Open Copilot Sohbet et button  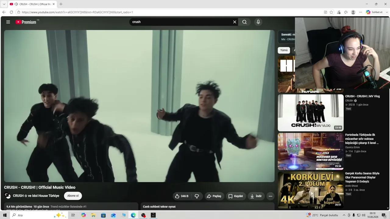tap(374, 12)
